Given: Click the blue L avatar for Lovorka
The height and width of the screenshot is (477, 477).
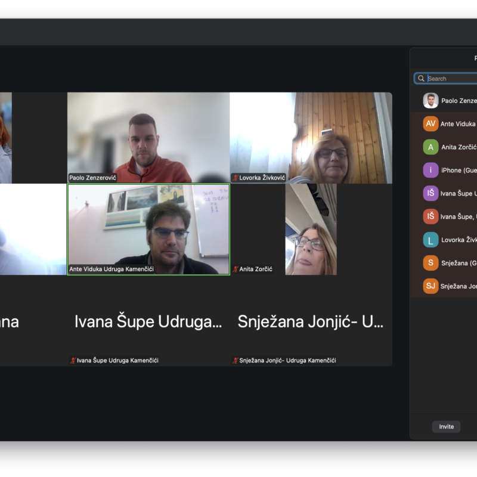Looking at the screenshot, I should coord(430,240).
